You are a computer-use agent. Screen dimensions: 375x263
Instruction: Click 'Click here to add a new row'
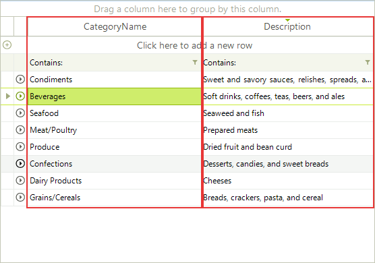tap(194, 45)
